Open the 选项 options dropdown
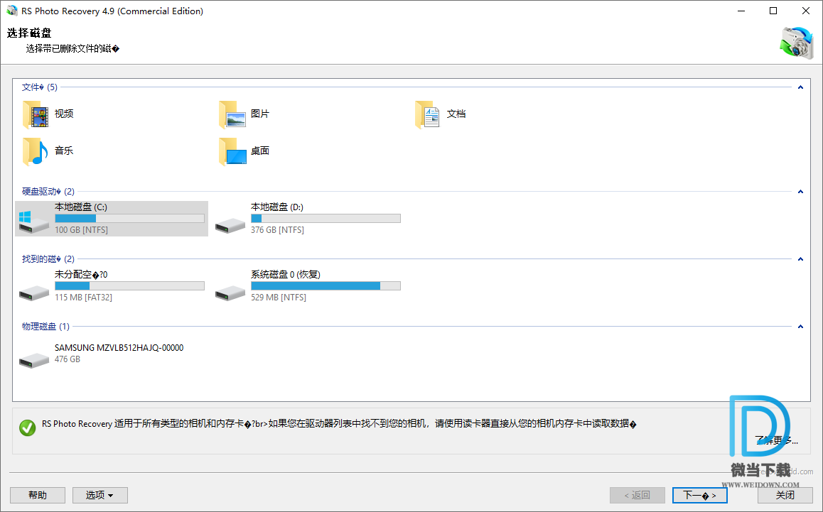Viewport: 823px width, 512px height. (x=99, y=495)
